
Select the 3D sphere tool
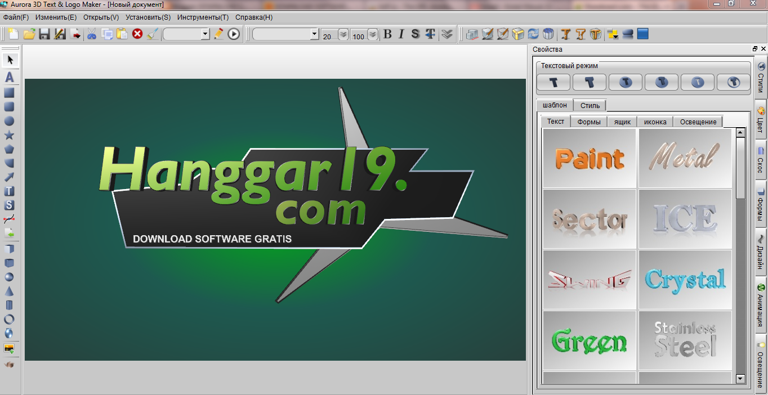point(10,277)
